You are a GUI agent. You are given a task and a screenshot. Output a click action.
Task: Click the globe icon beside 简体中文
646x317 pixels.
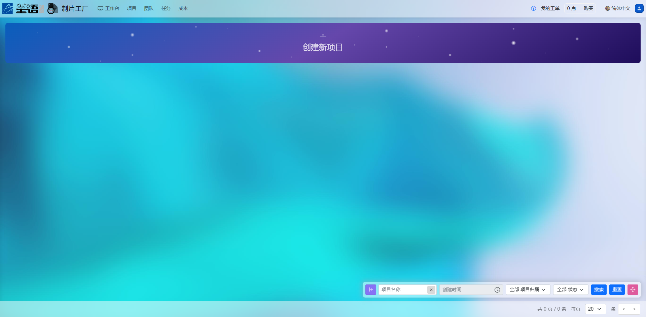[x=607, y=8]
